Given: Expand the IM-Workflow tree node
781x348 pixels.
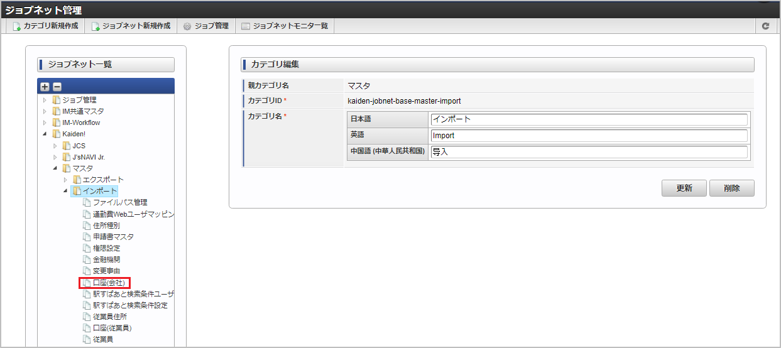Looking at the screenshot, I should point(45,122).
